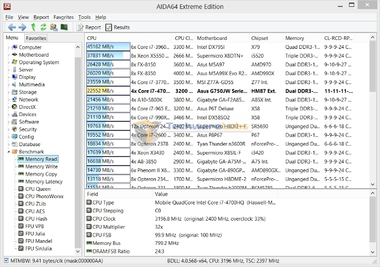The width and height of the screenshot is (380, 267).
Task: Expand the Storage tree node
Action: click(x=8, y=92)
